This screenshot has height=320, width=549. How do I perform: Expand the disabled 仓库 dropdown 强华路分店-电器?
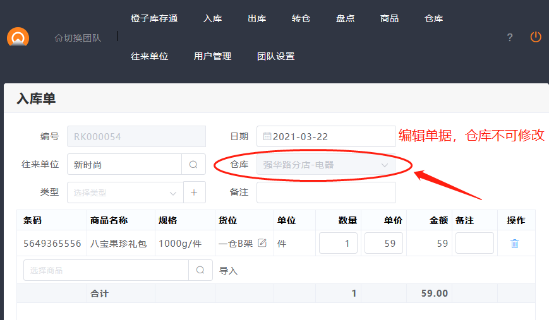coord(325,165)
